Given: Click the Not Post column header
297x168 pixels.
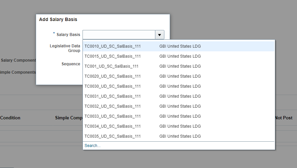Looking at the screenshot, I should [x=284, y=118].
